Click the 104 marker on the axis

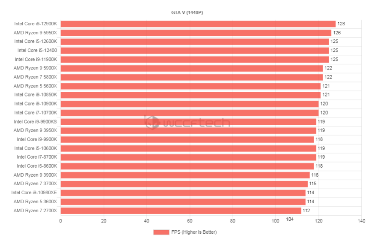pos(290,219)
